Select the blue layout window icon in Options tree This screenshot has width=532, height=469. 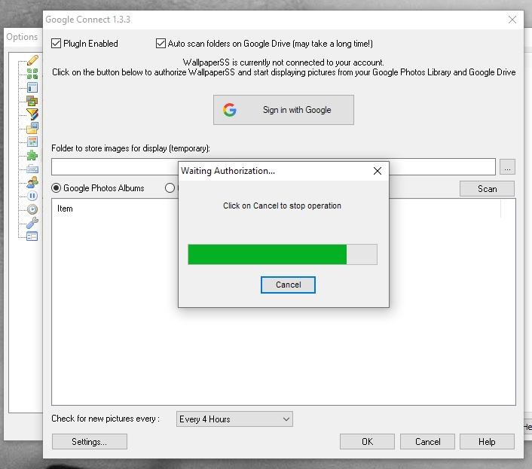pyautogui.click(x=32, y=87)
